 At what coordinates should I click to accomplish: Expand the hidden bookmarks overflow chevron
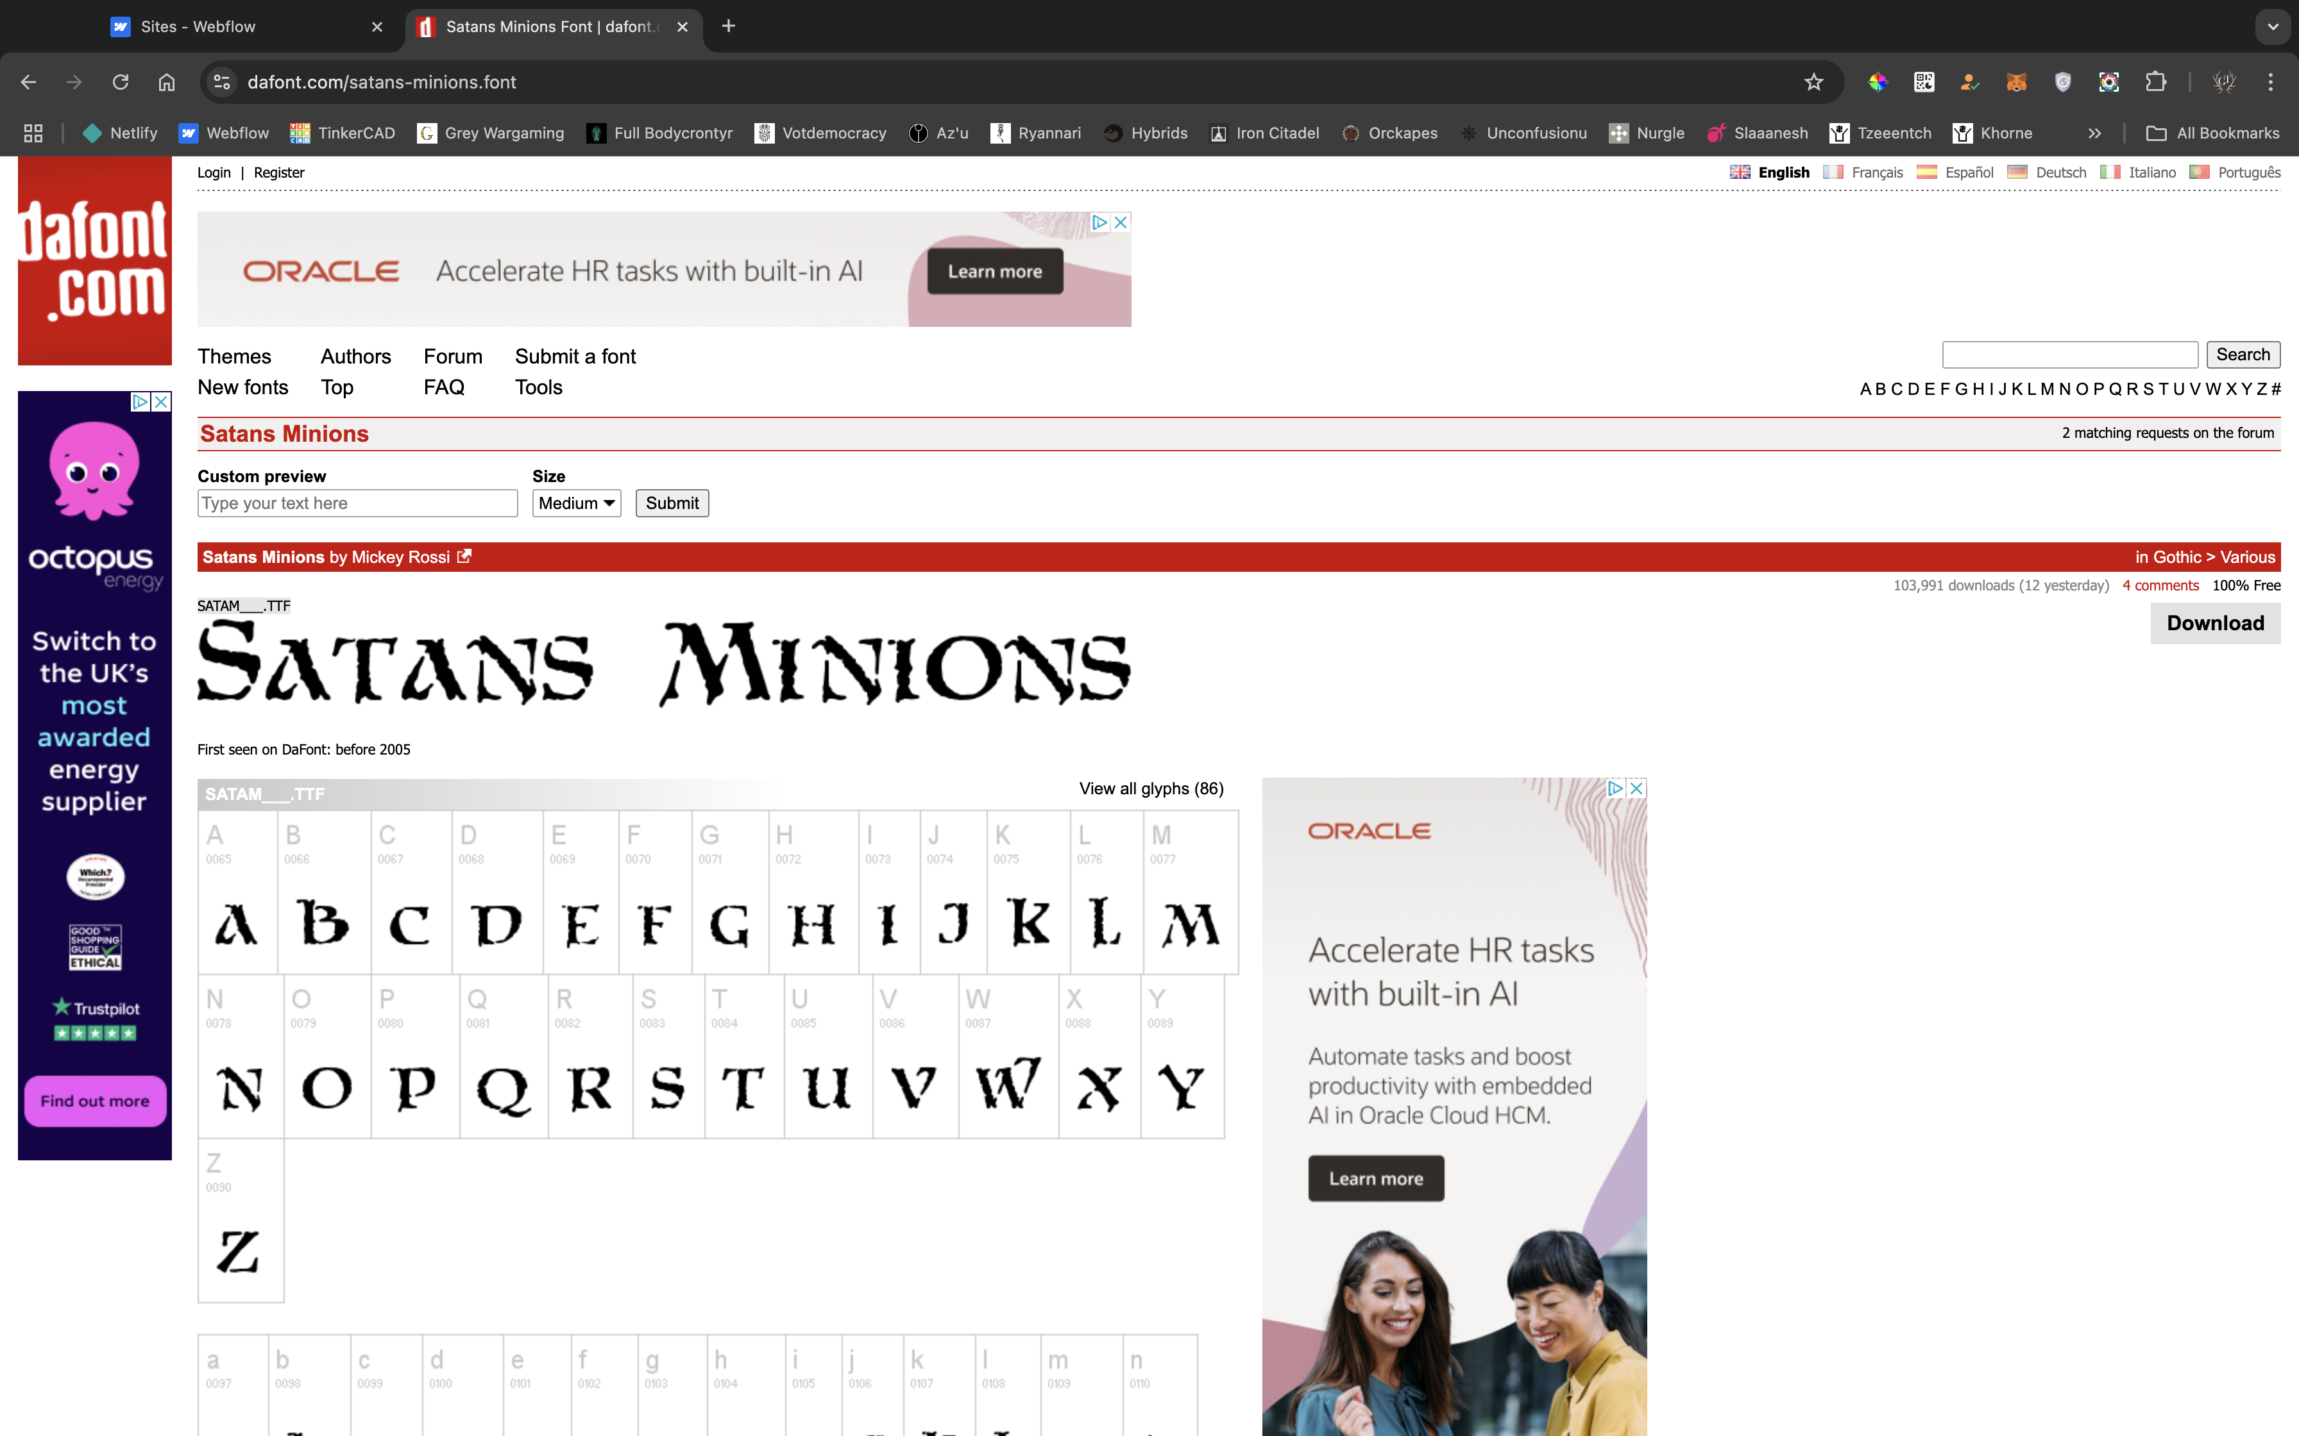point(2094,134)
